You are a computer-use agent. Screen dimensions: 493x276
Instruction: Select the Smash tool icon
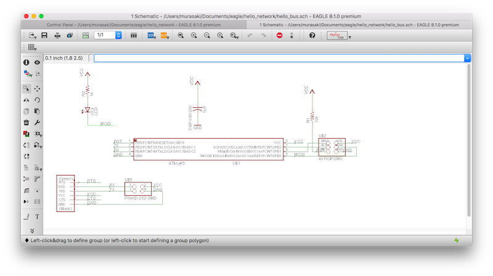26,179
